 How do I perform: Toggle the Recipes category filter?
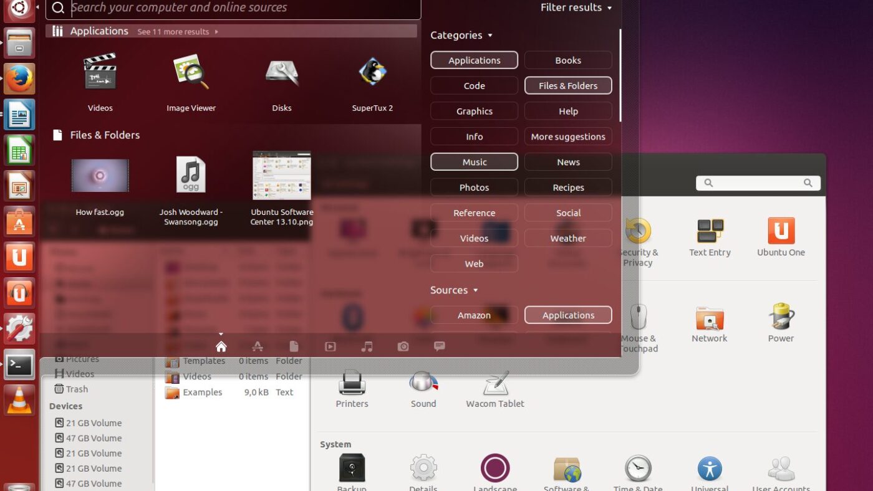tap(568, 188)
